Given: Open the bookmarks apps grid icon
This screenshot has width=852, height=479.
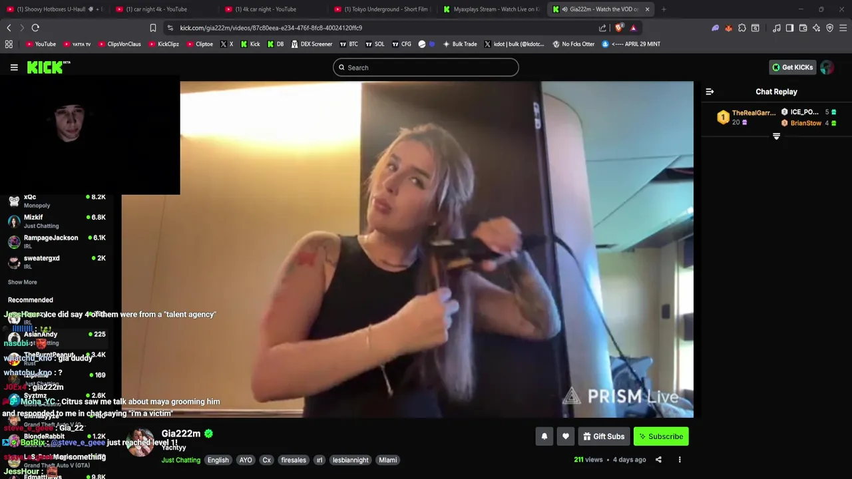Looking at the screenshot, I should [9, 44].
